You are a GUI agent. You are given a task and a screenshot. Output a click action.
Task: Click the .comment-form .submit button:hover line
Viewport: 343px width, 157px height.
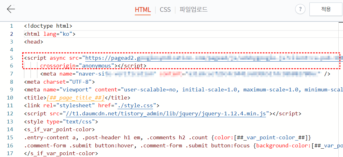coord(183,145)
